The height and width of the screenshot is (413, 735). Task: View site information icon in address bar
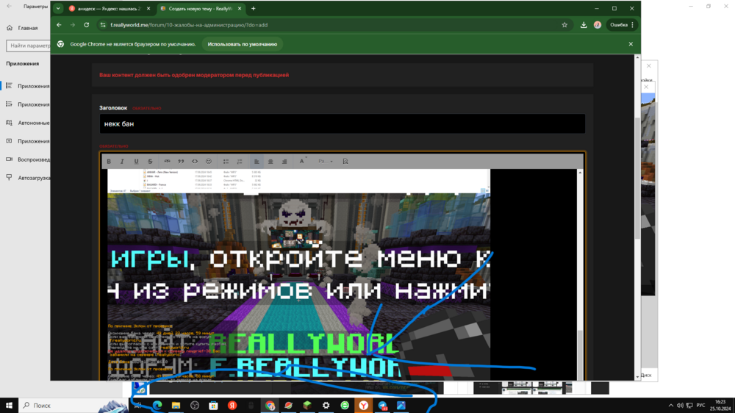[x=103, y=25]
